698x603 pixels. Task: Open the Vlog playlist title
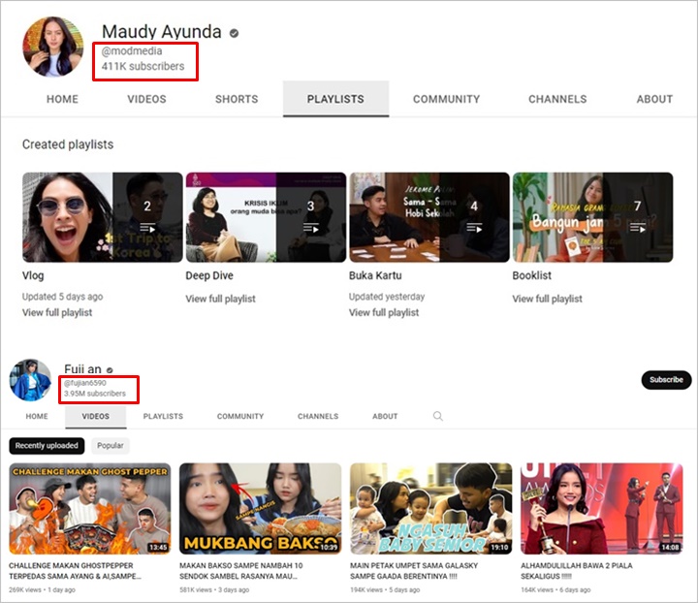pos(33,276)
